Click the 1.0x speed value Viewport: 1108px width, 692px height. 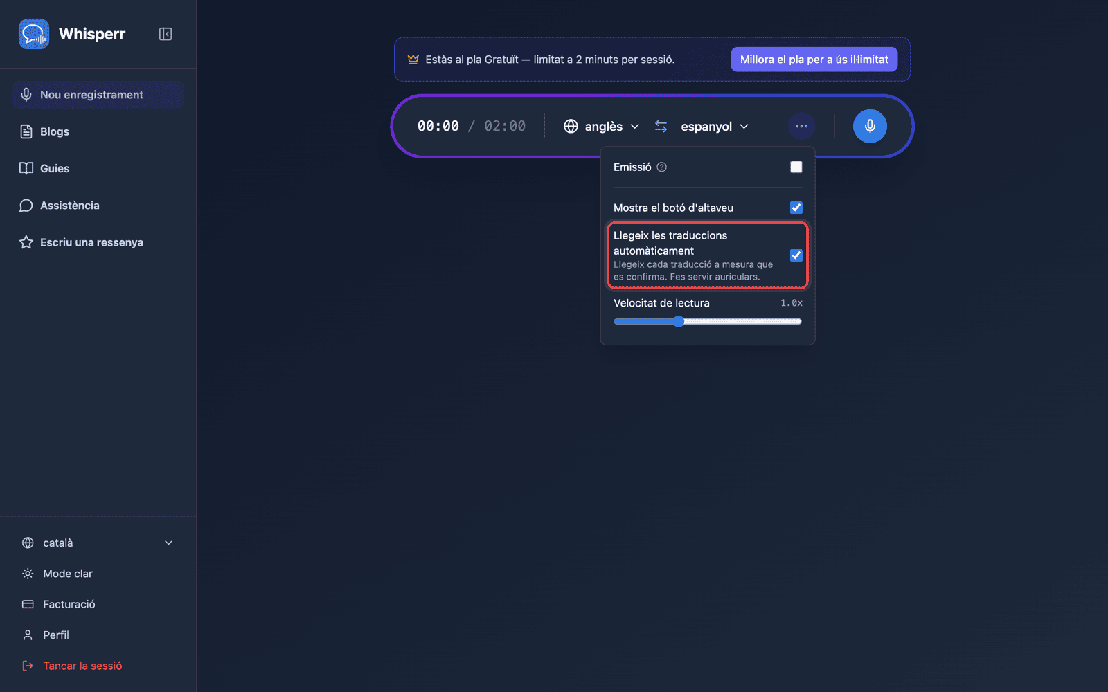792,303
